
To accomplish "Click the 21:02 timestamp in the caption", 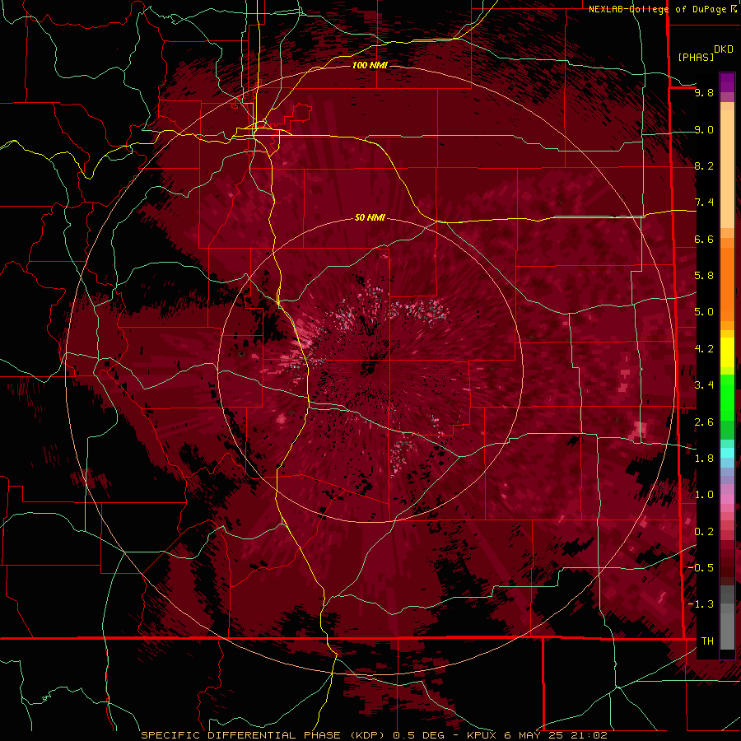I will click(590, 735).
